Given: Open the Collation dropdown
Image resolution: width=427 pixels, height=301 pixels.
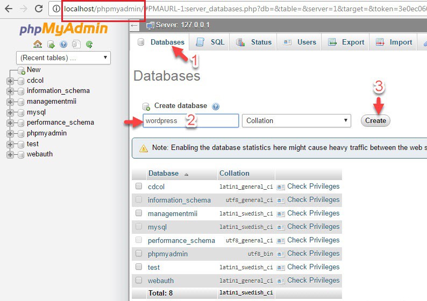Looking at the screenshot, I should coord(296,120).
